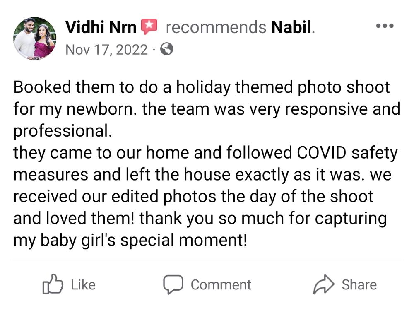414x313 pixels.
Task: Open the Nov 17, 2022 post timestamp
Action: pyautogui.click(x=107, y=50)
